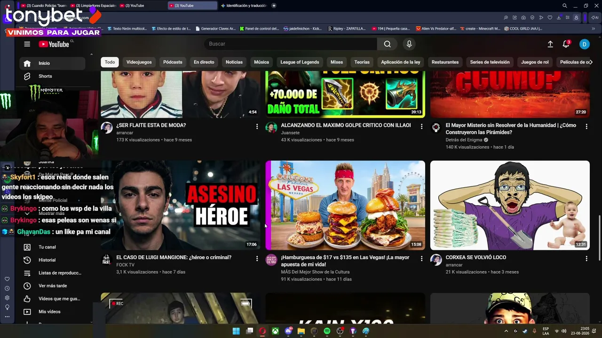Open options for CORXEA SE VOLVIÓ LOCO video
602x338 pixels.
click(x=586, y=259)
